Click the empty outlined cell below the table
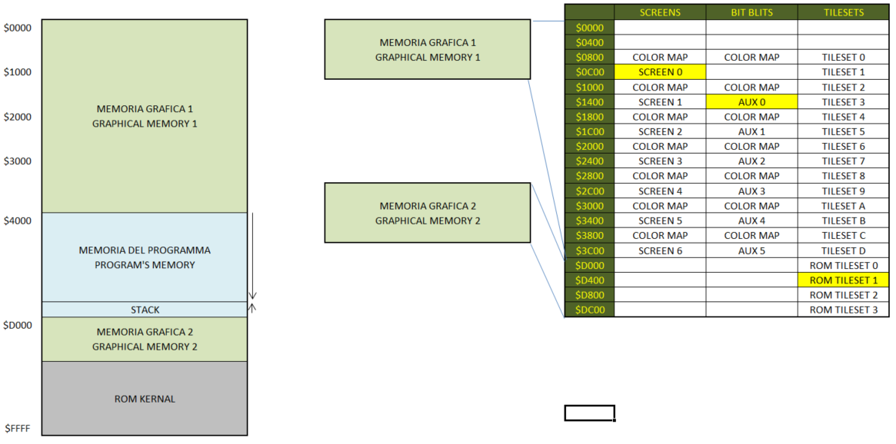 589,413
